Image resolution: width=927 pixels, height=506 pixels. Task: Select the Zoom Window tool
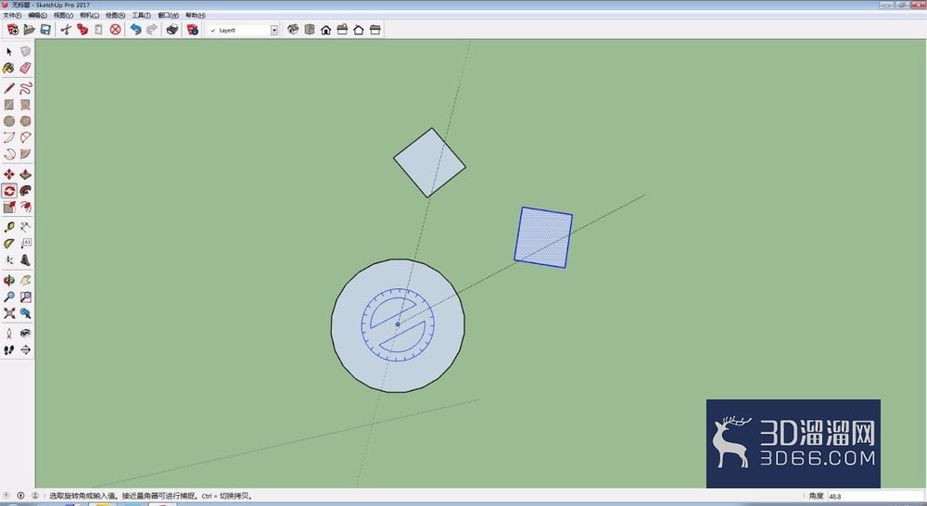pyautogui.click(x=25, y=297)
